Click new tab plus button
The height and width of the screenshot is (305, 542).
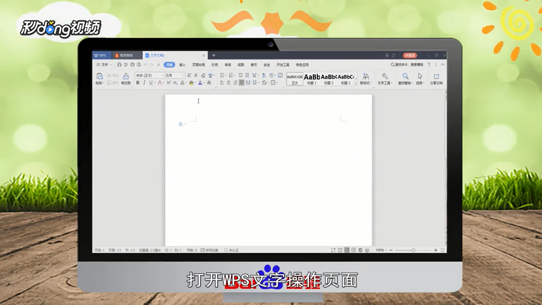point(214,55)
